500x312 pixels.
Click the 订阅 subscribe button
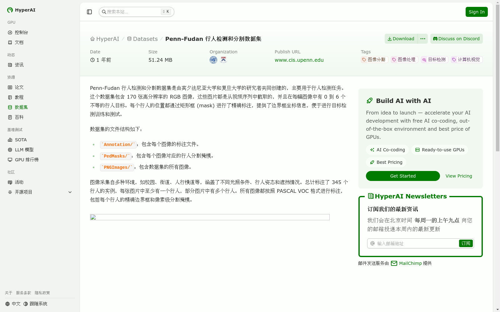[x=466, y=243]
